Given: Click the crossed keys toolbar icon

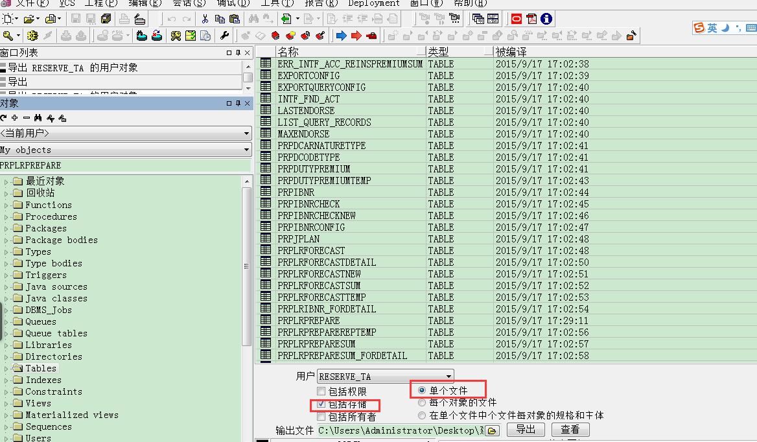Looking at the screenshot, I should click(x=176, y=36).
